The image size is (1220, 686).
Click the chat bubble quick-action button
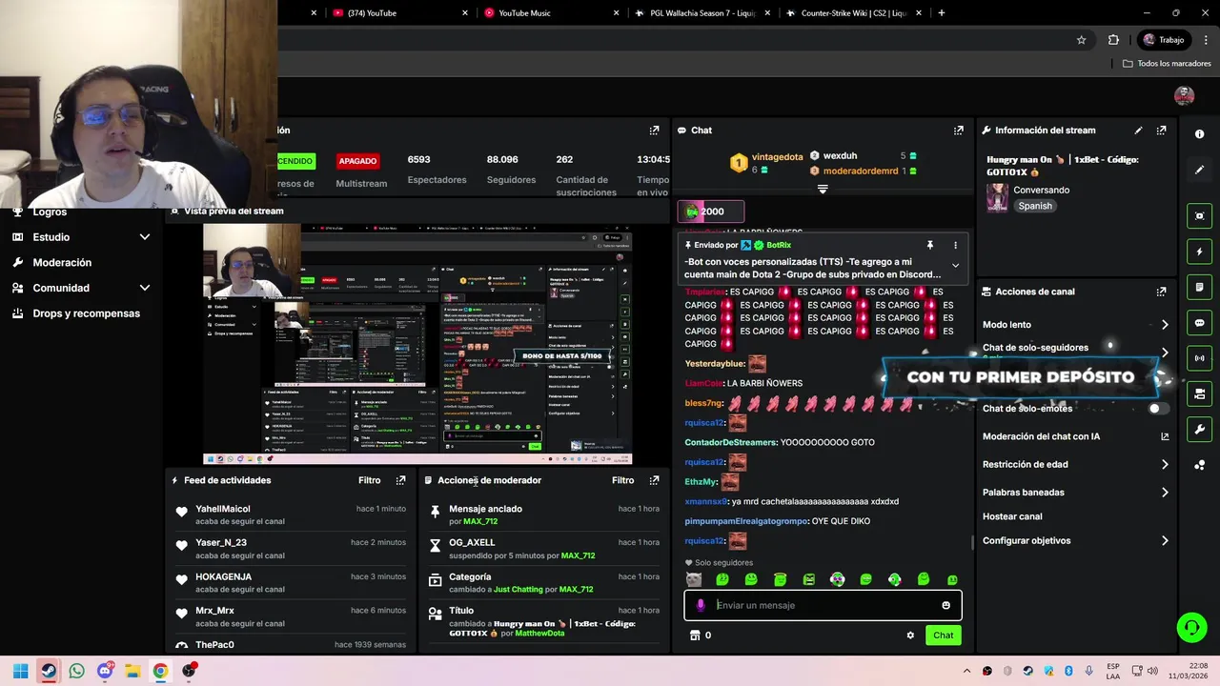point(1199,323)
